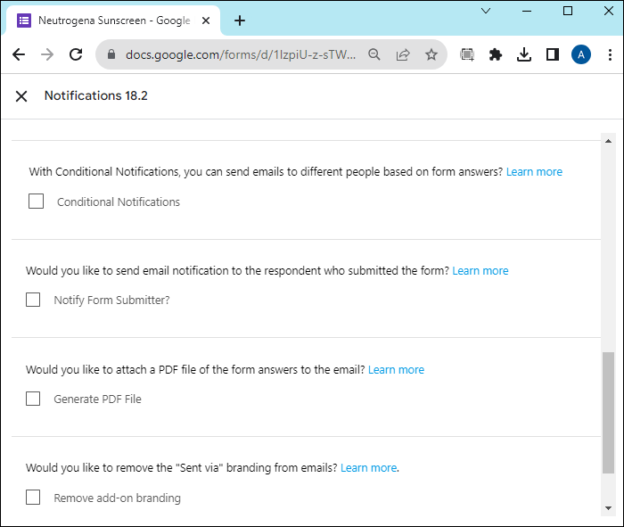
Task: Tick the Generate PDF File checkbox
Action: click(x=33, y=399)
